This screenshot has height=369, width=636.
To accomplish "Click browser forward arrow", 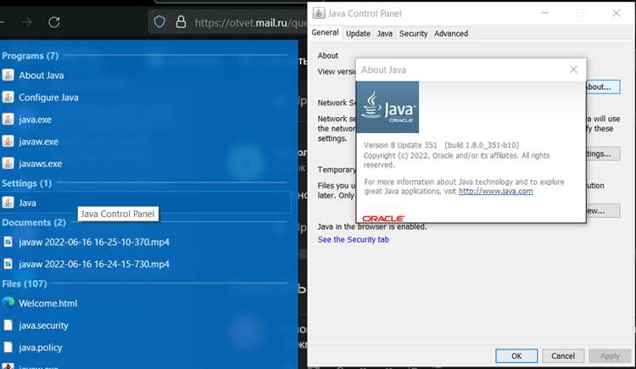I will 27,22.
